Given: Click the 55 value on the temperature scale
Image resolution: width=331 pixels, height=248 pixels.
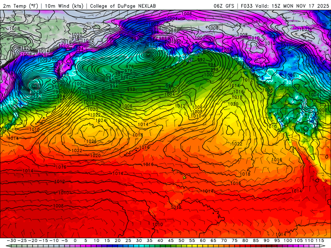Looking at the screenshot, I should pos(192,241).
